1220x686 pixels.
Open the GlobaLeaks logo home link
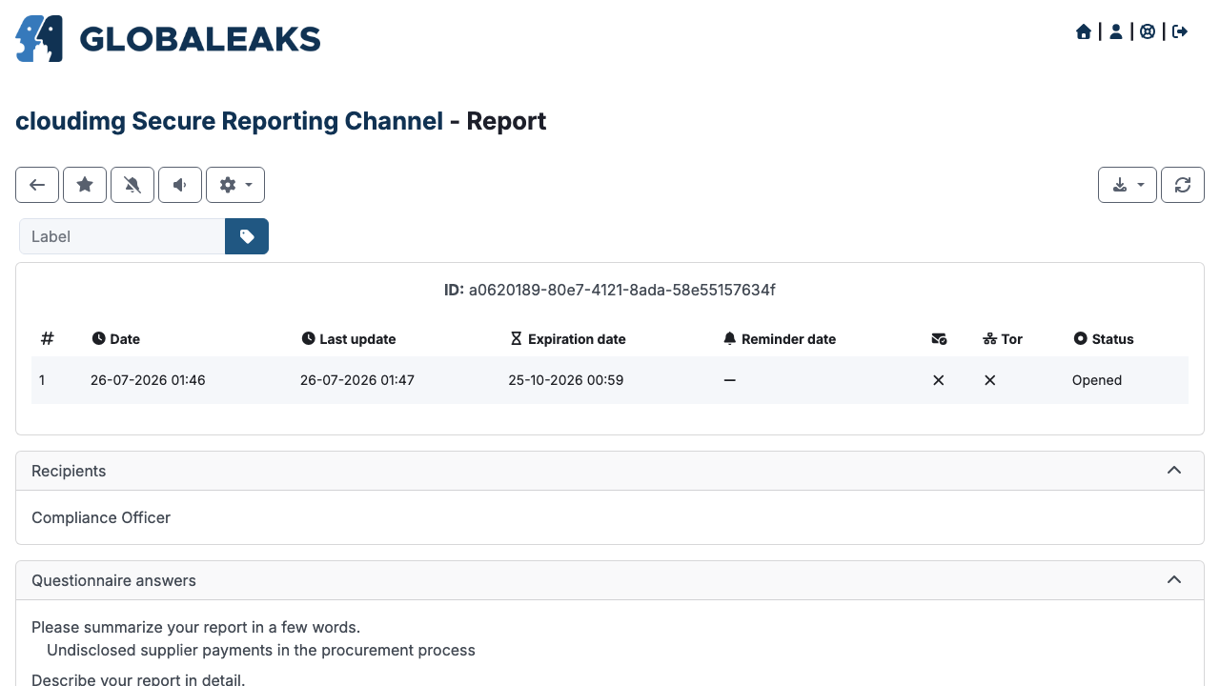tap(168, 39)
